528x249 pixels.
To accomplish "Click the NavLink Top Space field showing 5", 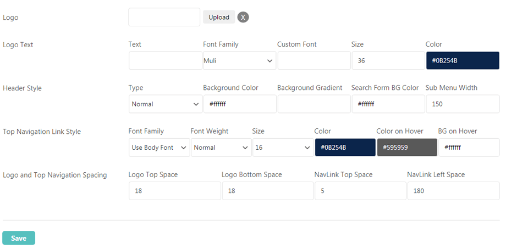I will [x=360, y=191].
